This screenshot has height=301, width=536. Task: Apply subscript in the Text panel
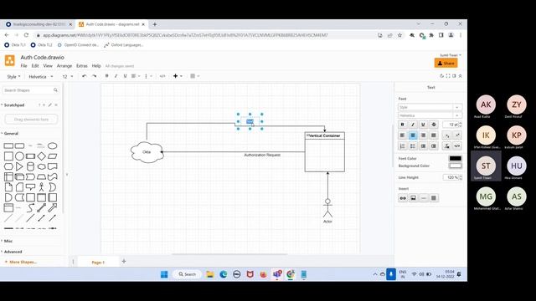pyautogui.click(x=446, y=135)
